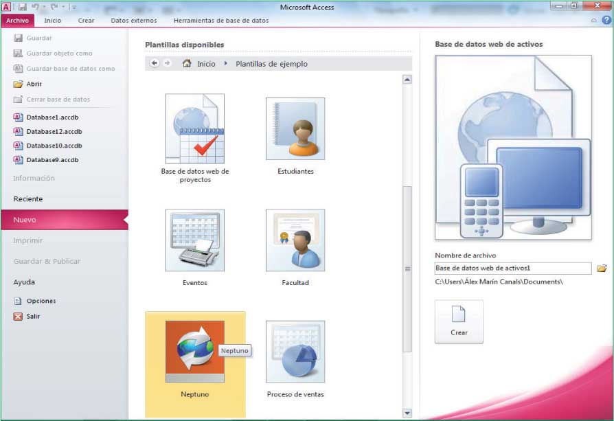
Task: Click the minimize ribbon caret icon
Action: (594, 21)
